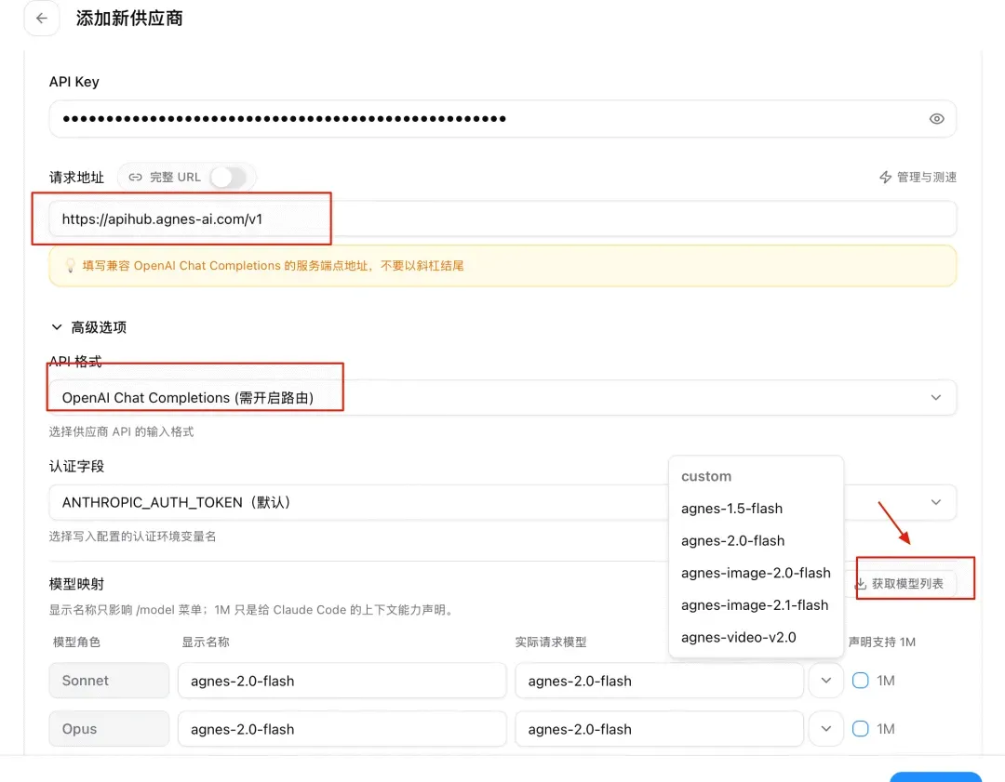
Task: Click the 显示名称 column header
Action: click(x=206, y=642)
